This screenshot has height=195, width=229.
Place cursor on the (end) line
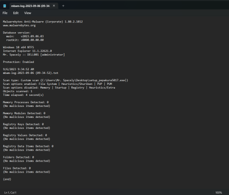coord(7,179)
